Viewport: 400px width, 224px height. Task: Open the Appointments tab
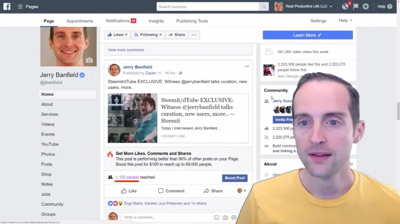(x=80, y=21)
